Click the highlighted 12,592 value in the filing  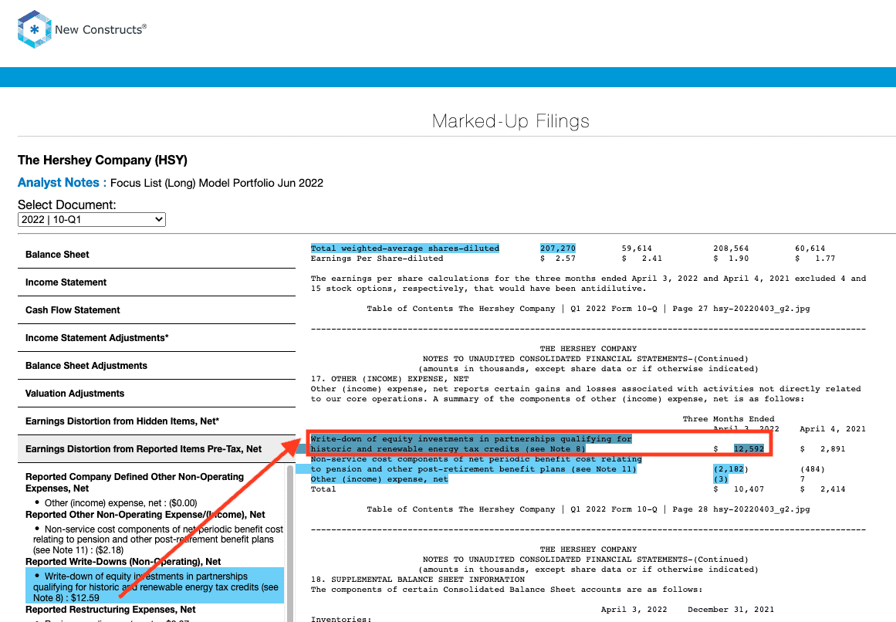click(x=749, y=449)
